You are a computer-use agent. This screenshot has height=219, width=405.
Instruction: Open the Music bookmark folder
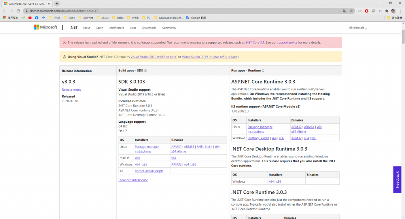(102, 18)
